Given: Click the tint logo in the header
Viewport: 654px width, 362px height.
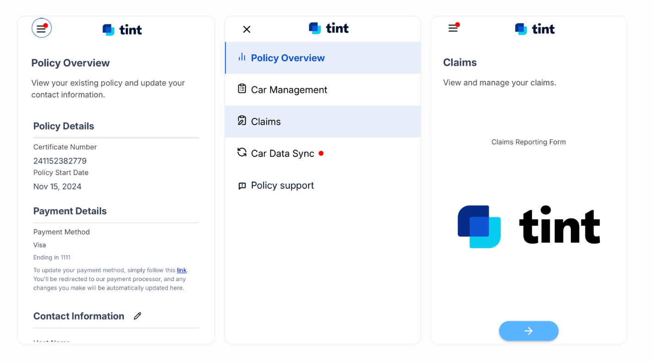Looking at the screenshot, I should coord(122,29).
